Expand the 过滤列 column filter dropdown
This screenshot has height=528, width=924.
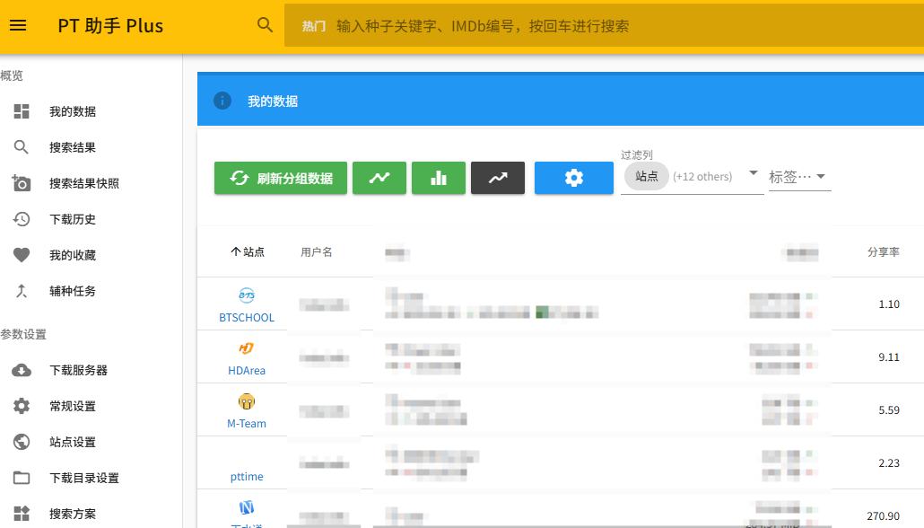(753, 174)
